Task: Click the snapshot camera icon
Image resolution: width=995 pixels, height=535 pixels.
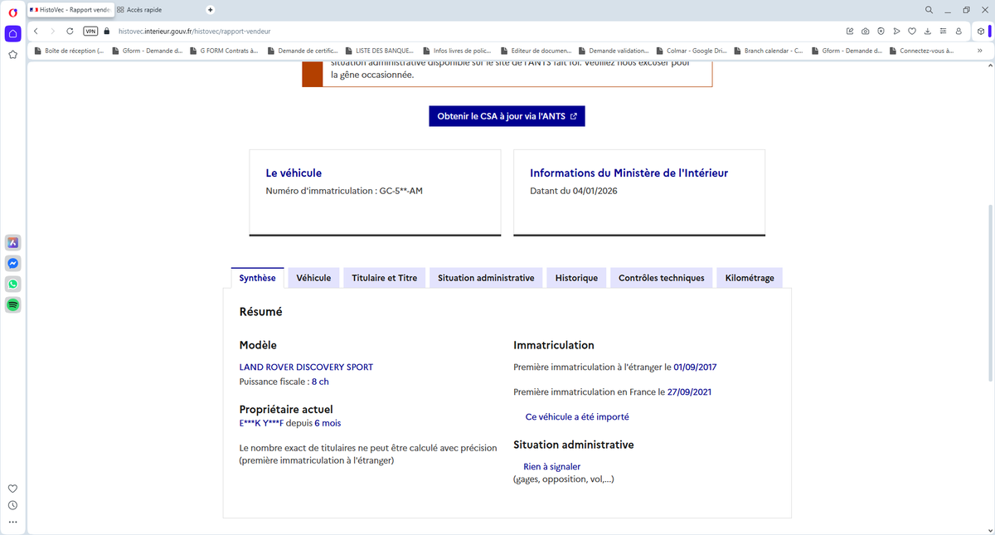Action: tap(865, 31)
